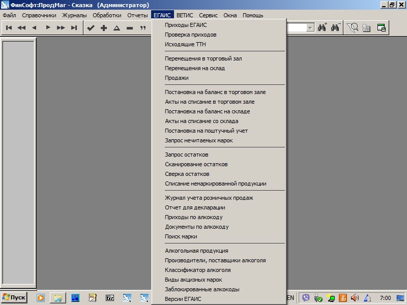
Task: Go to the previous record arrow
Action: coord(34,28)
